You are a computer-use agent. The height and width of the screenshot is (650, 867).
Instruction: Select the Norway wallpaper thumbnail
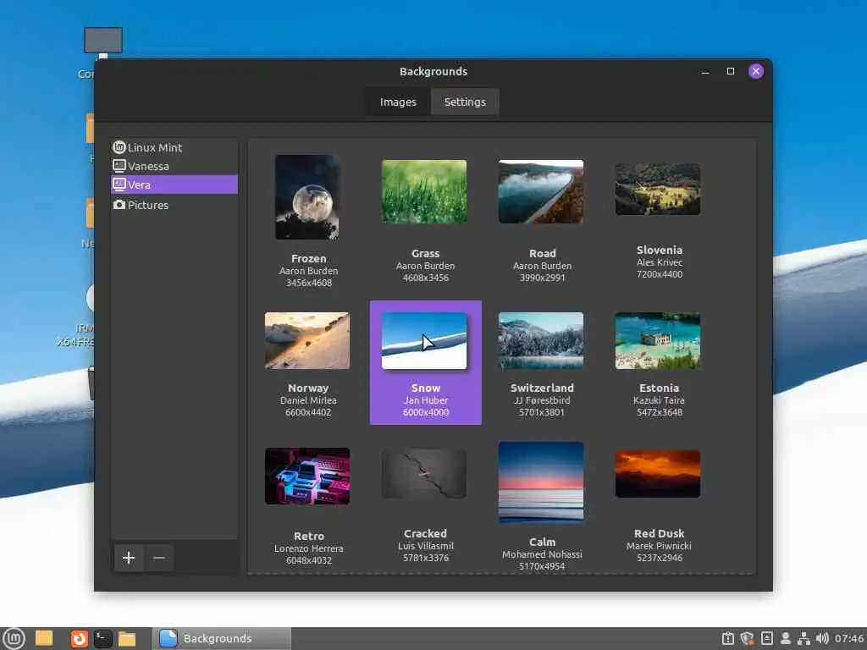point(306,340)
